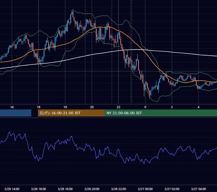Click the 3/27 04:00 date label
Screen dimensions: 217x192
[198, 189]
